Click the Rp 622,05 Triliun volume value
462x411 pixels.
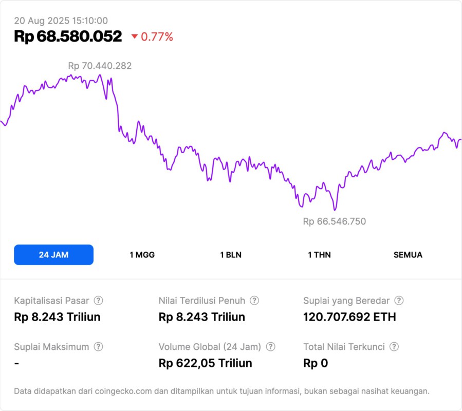coord(206,363)
